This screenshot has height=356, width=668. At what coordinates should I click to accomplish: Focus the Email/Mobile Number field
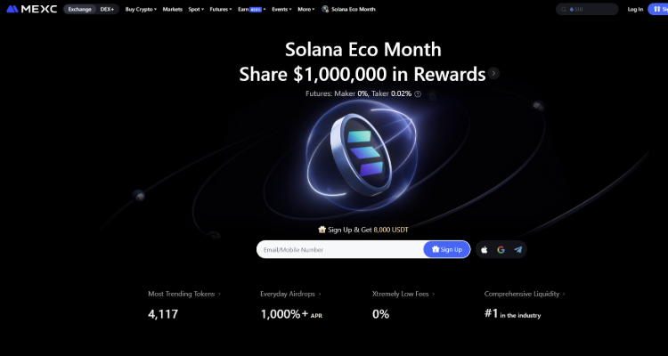click(340, 249)
